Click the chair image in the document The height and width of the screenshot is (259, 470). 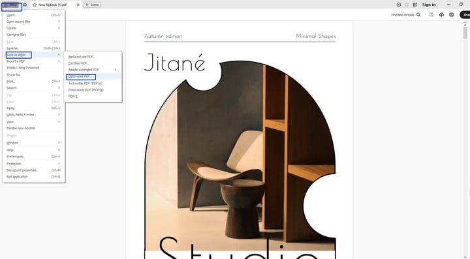coord(240,156)
